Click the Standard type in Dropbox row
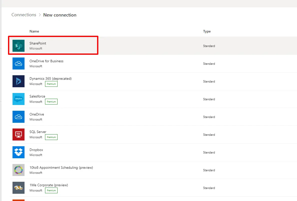 click(209, 152)
